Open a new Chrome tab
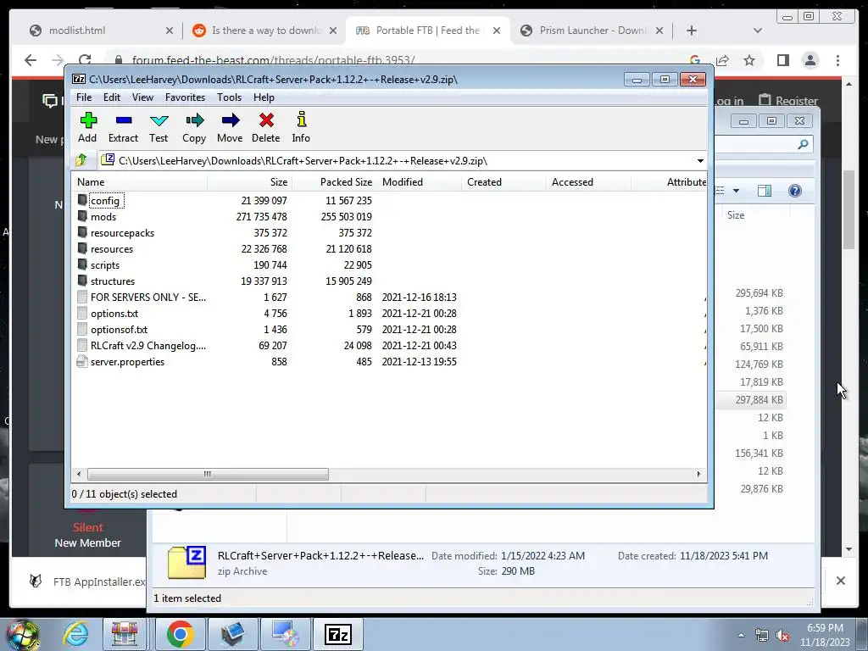 tap(692, 31)
